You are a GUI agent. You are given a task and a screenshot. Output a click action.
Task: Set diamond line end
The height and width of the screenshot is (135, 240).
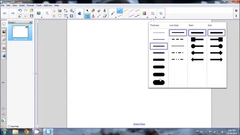pos(216,53)
